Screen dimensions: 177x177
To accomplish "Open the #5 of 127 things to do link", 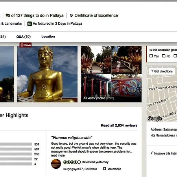I will pyautogui.click(x=35, y=15).
